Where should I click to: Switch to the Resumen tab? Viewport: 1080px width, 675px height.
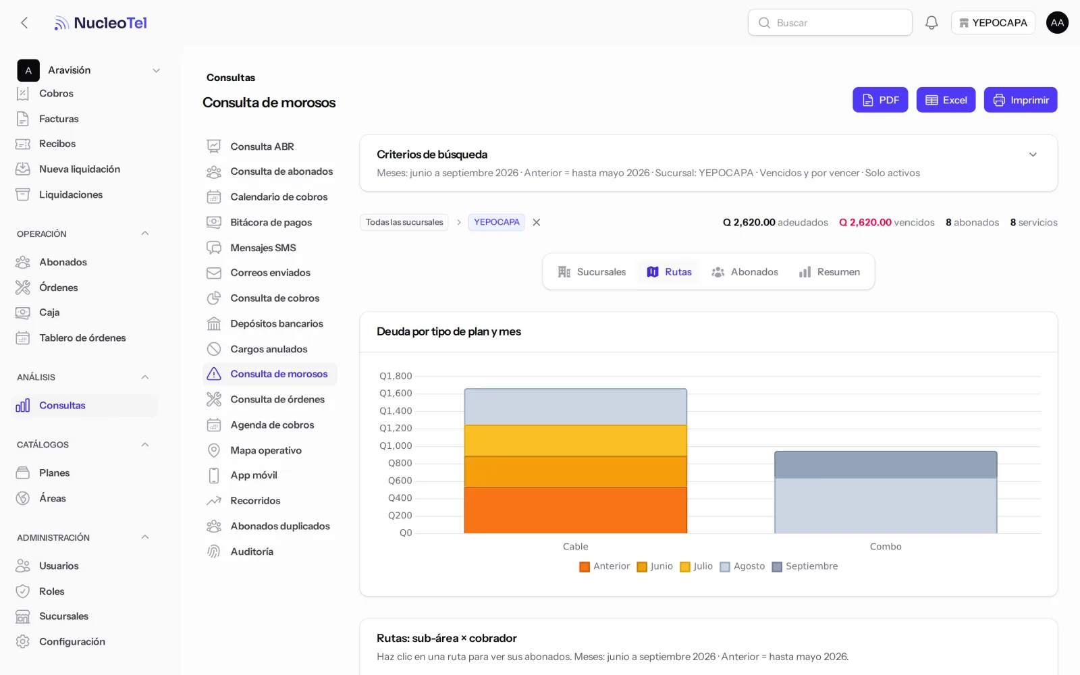(x=830, y=272)
